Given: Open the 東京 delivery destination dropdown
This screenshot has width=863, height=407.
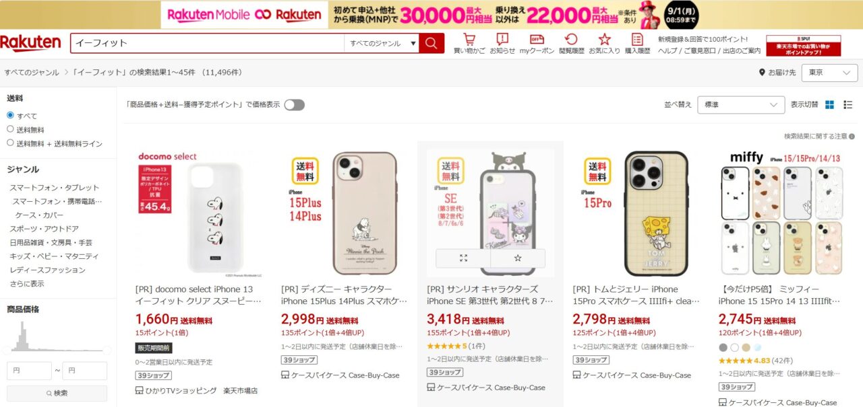Looking at the screenshot, I should tap(830, 73).
